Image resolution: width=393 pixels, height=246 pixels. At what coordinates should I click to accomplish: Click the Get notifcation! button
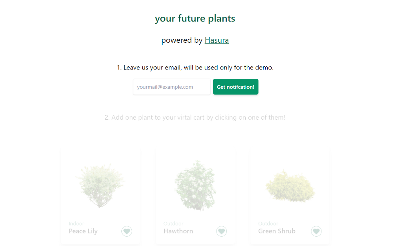(x=235, y=87)
